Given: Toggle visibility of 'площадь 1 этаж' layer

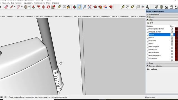Looking at the screenshot, I should coord(172,32).
